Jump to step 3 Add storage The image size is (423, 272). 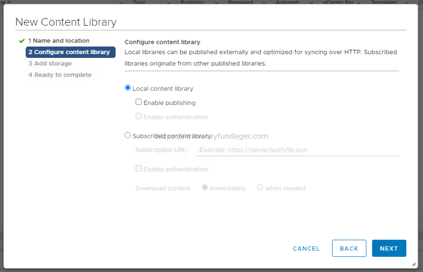pyautogui.click(x=50, y=63)
